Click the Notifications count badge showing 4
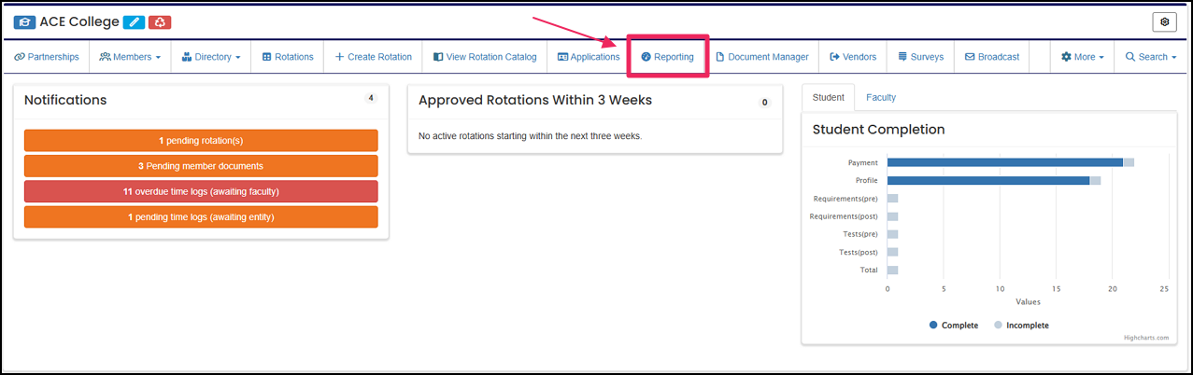This screenshot has height=375, width=1193. tap(371, 98)
